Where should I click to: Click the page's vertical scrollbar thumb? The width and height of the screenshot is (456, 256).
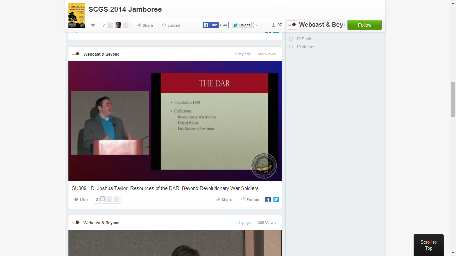click(x=453, y=99)
